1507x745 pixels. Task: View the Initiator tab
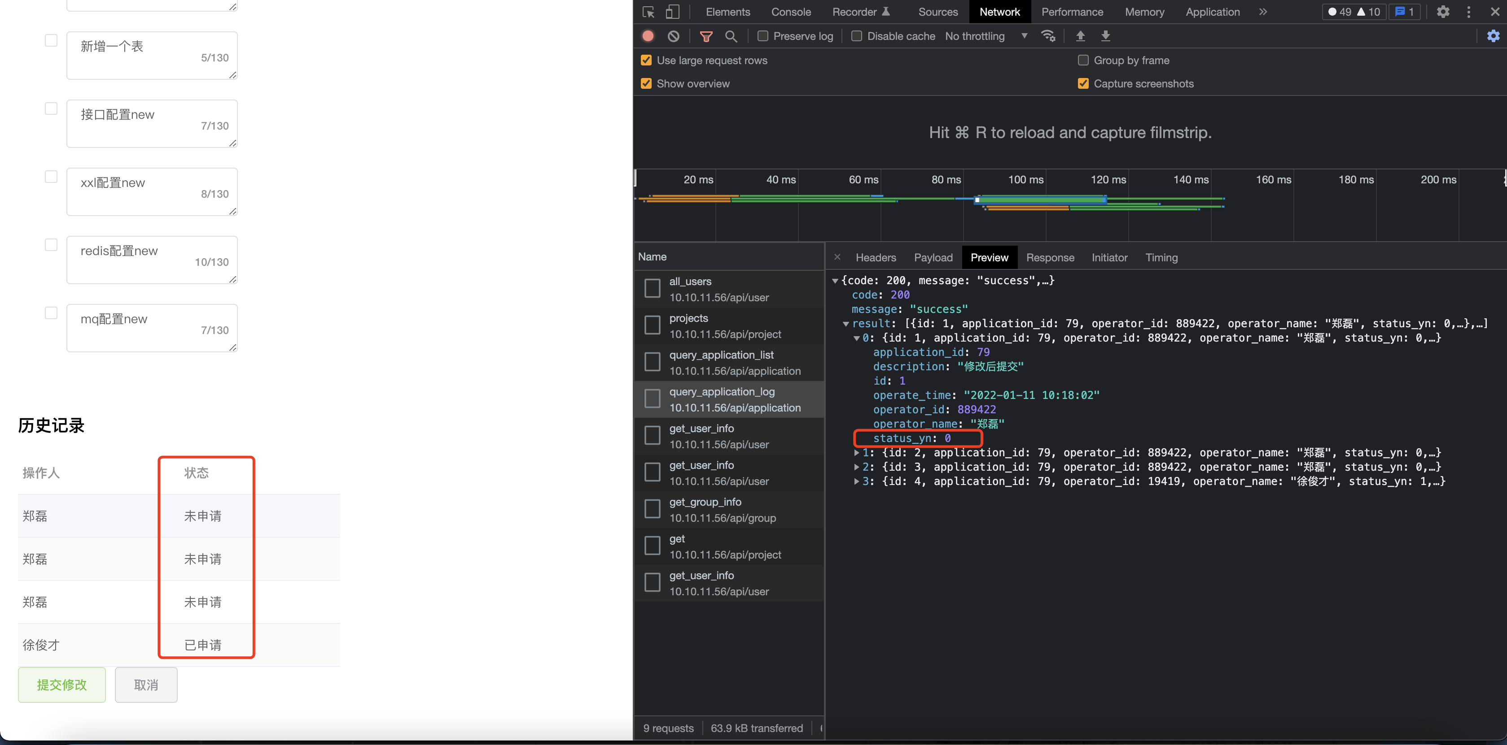[x=1109, y=258]
